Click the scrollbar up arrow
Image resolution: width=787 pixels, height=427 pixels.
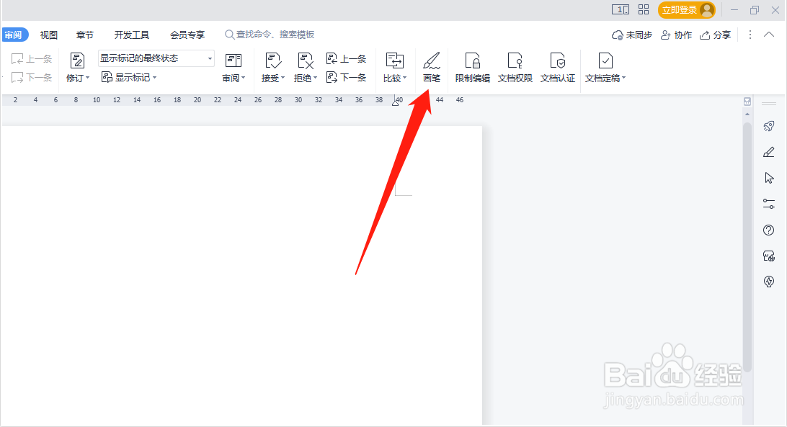click(747, 114)
